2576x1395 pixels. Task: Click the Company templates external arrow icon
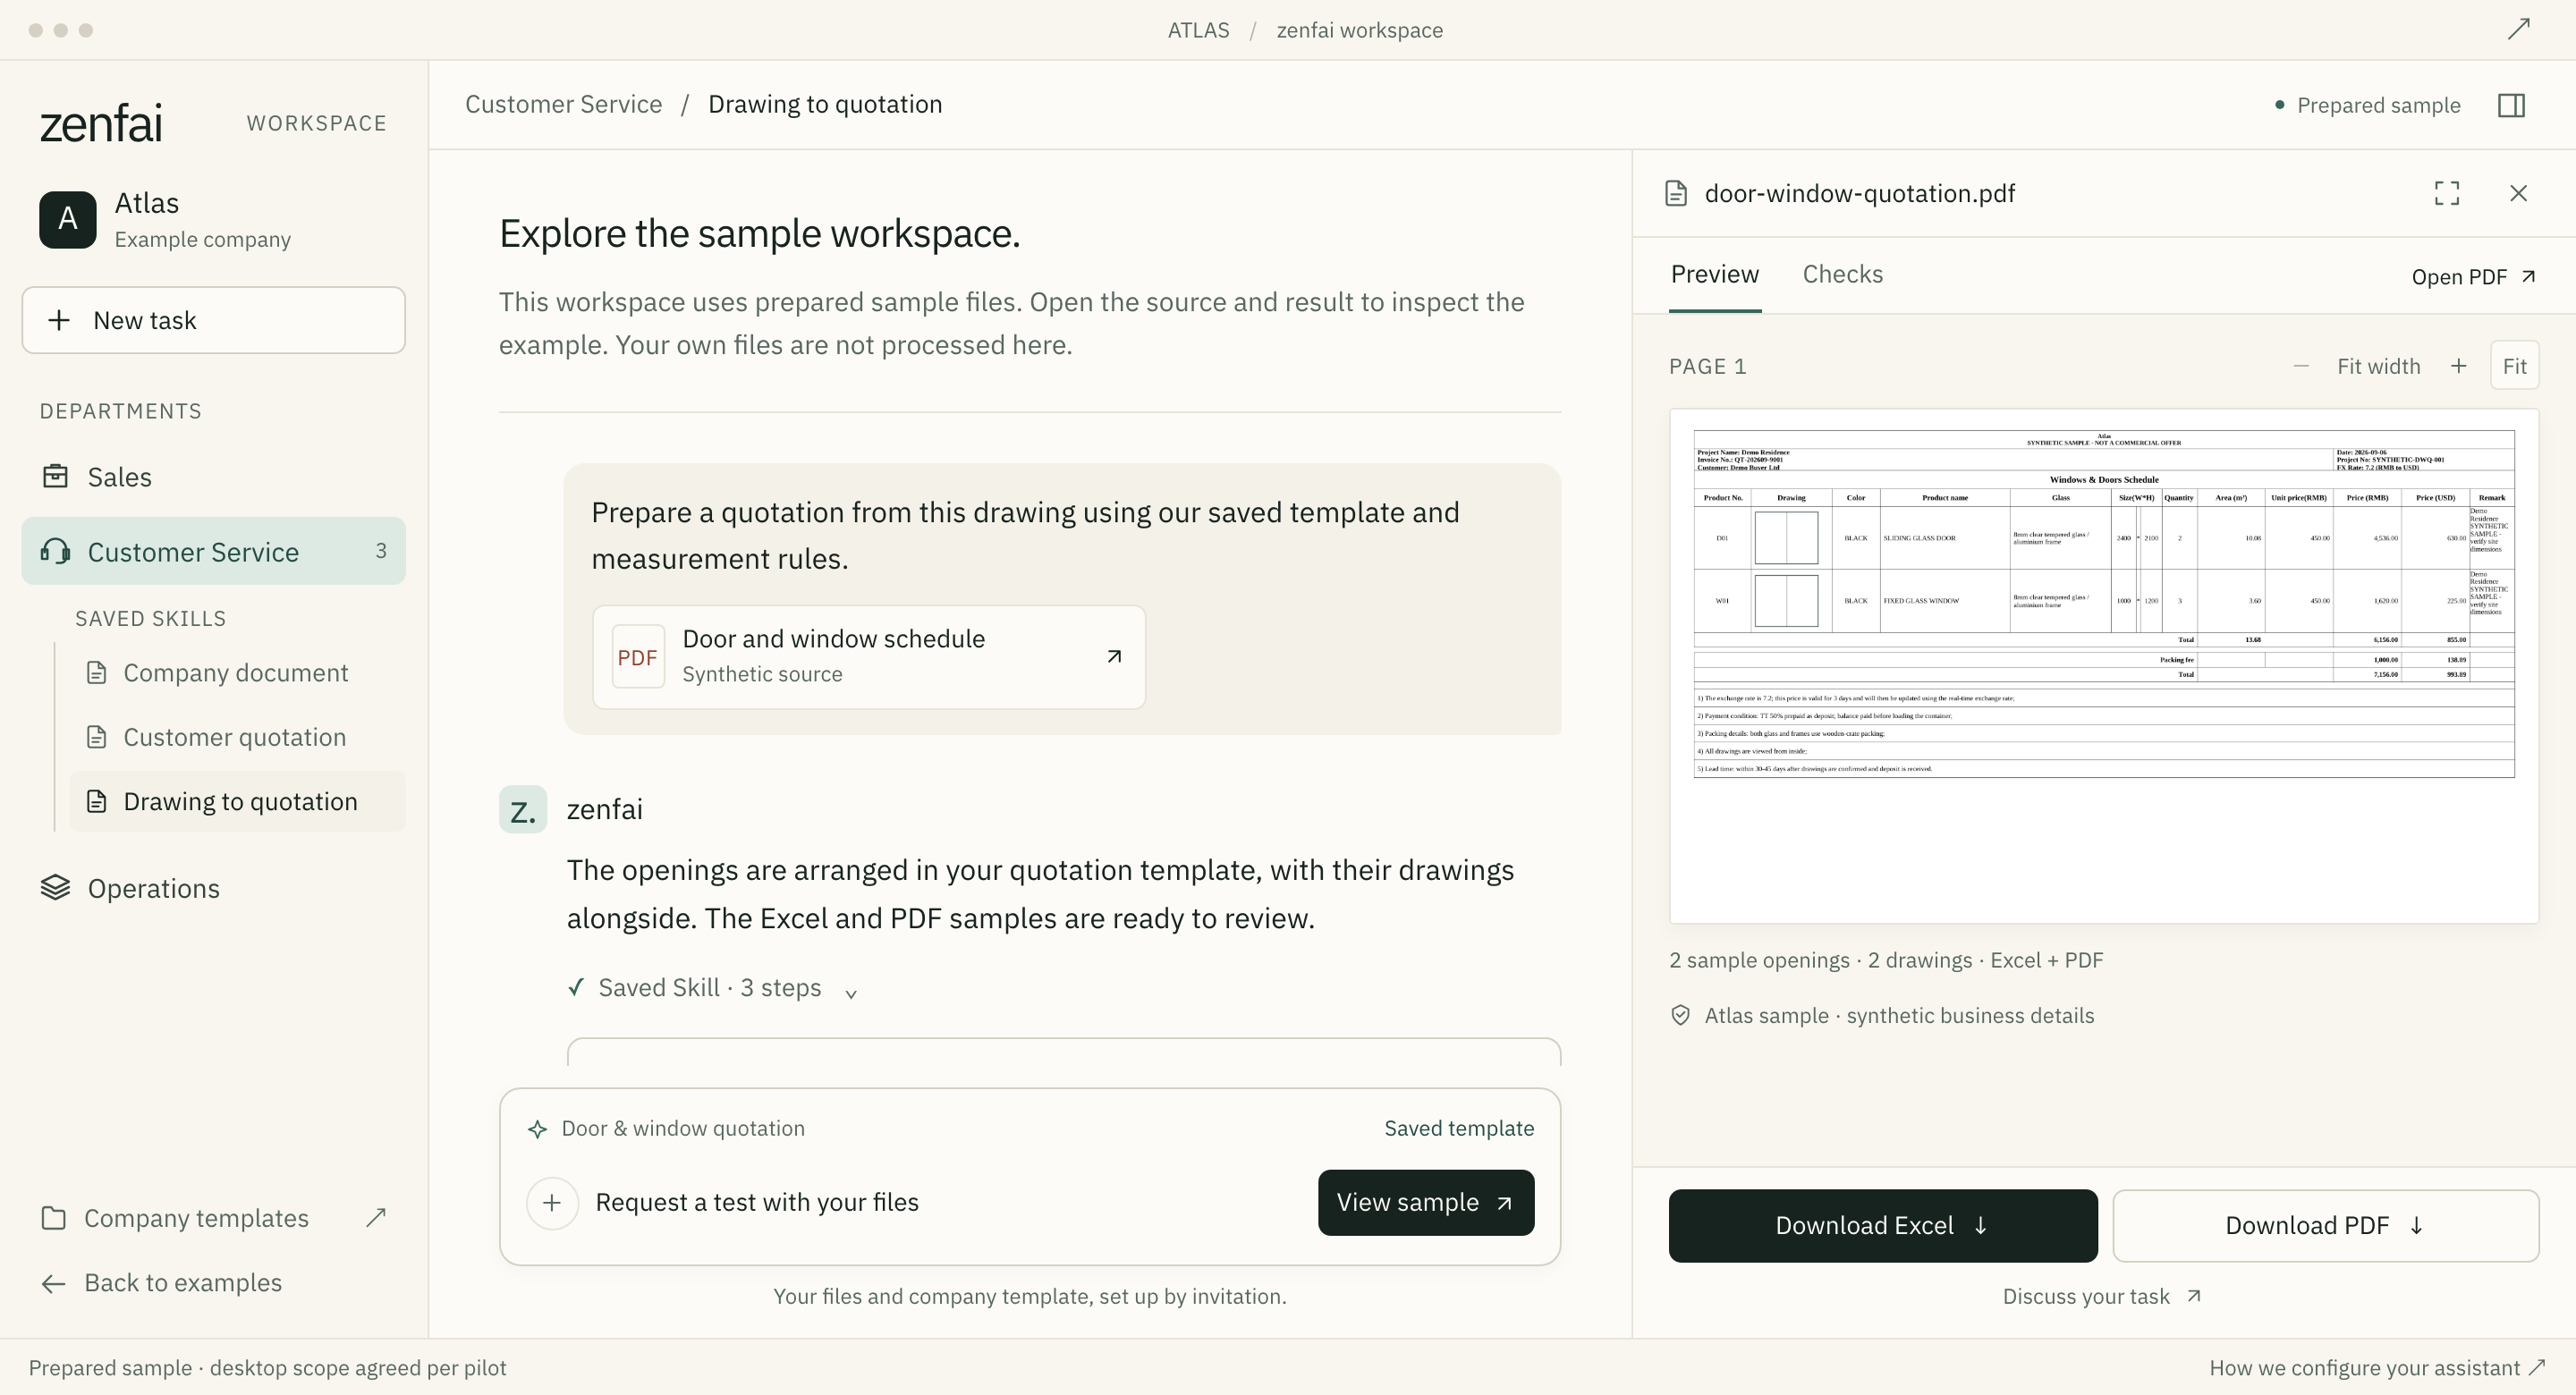pyautogui.click(x=376, y=1217)
